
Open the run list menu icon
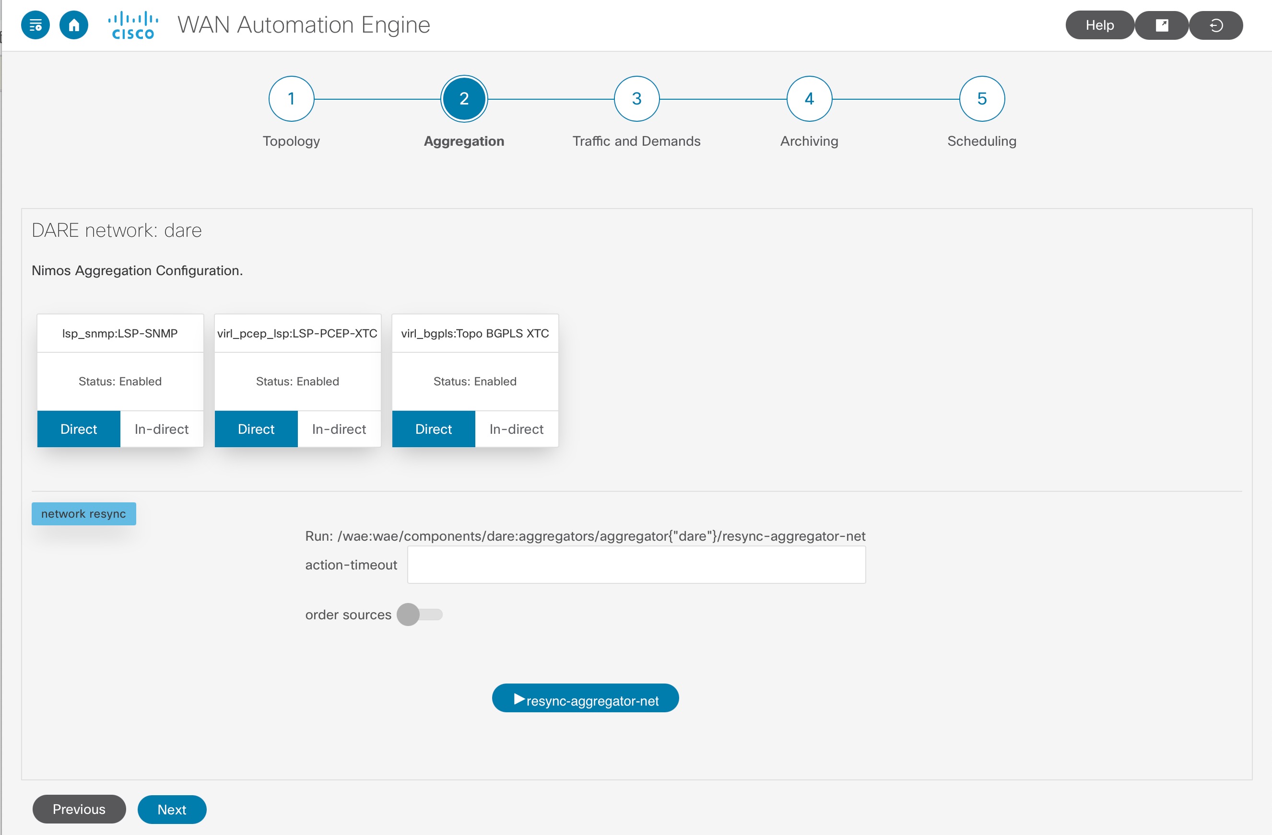coord(35,24)
